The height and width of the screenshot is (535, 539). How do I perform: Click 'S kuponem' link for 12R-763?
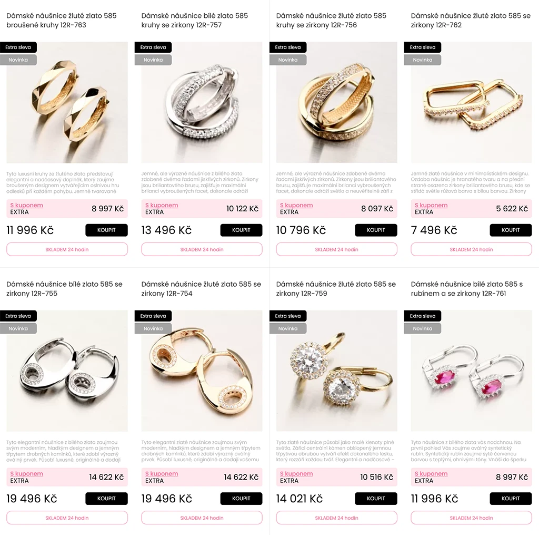click(26, 205)
